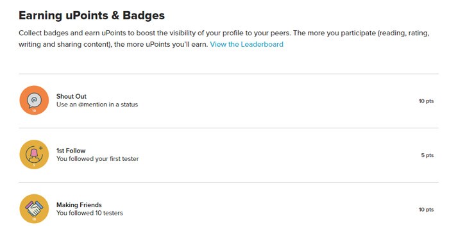Open the Making Friends handshake badge
The height and width of the screenshot is (234, 449).
34,209
